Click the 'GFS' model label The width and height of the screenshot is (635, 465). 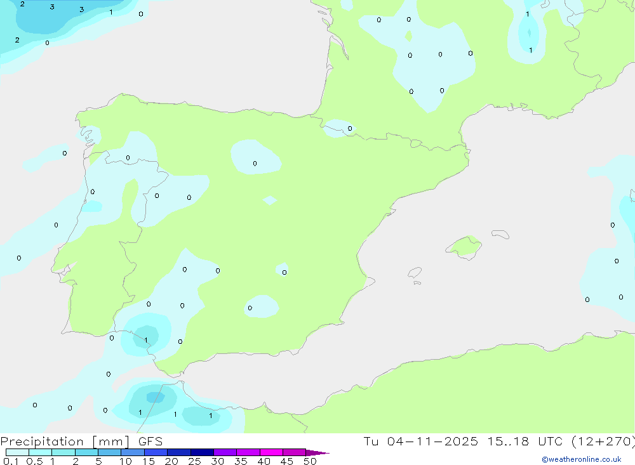point(150,441)
